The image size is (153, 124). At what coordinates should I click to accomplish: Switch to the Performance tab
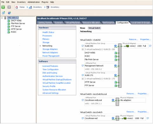[109, 23]
